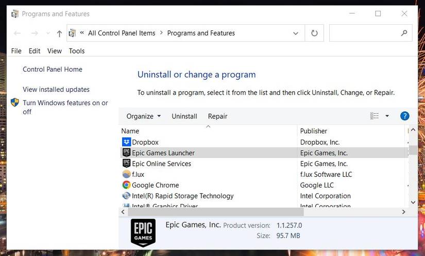The image size is (425, 256).
Task: Click All Control Panel Items breadcrumb
Action: [x=122, y=33]
